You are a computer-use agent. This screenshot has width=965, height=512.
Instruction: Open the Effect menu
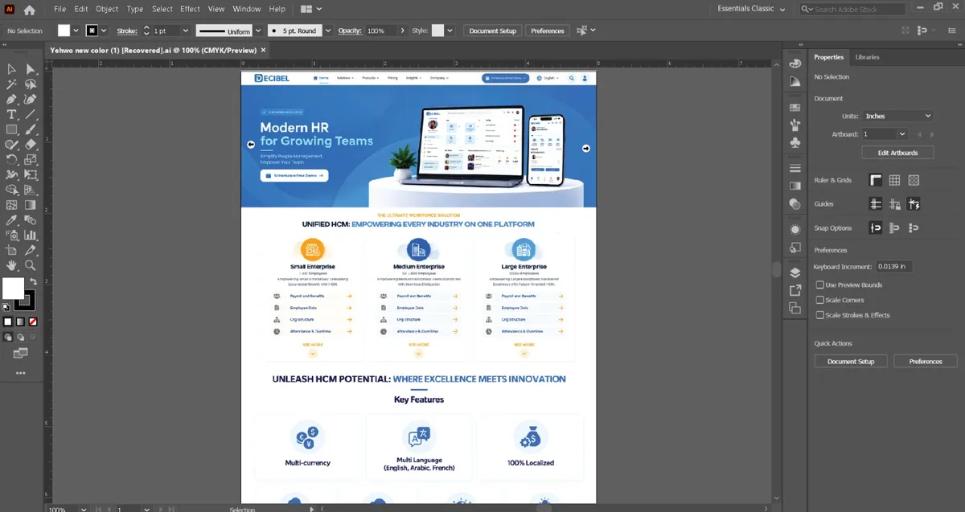pyautogui.click(x=190, y=9)
